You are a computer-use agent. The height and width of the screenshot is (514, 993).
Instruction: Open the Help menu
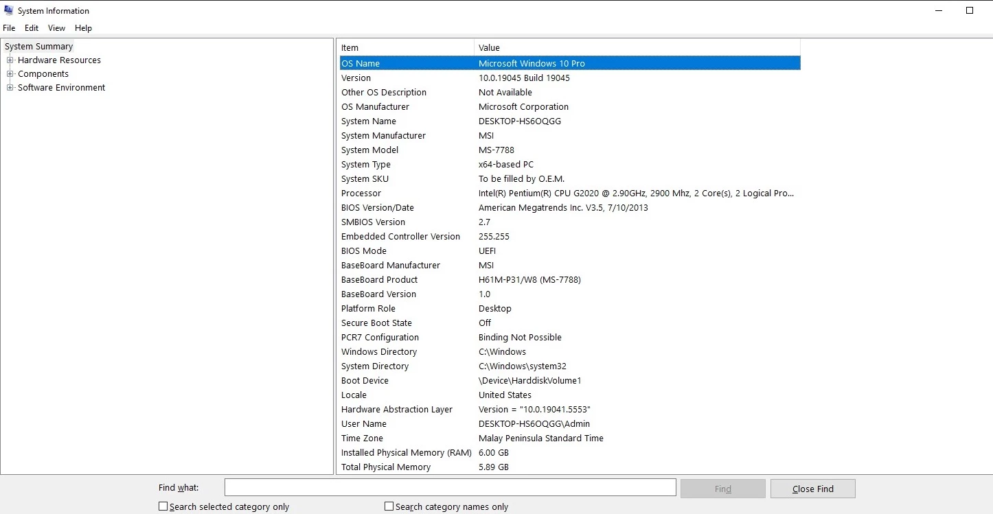click(83, 28)
